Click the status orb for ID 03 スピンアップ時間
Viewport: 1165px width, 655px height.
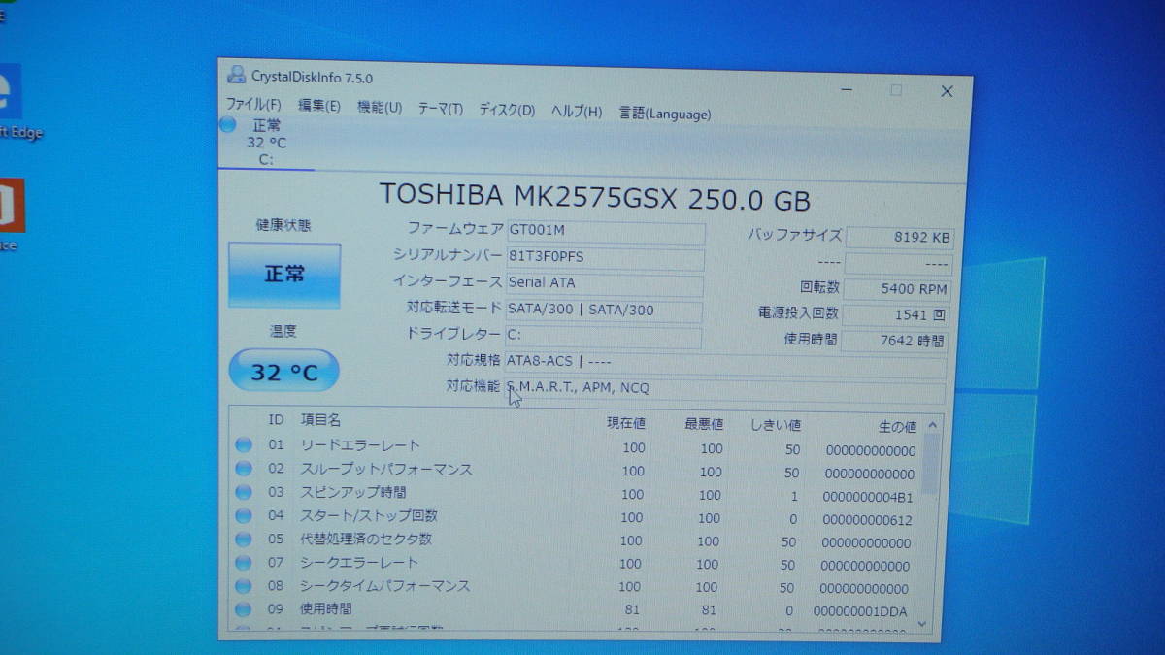coord(243,494)
